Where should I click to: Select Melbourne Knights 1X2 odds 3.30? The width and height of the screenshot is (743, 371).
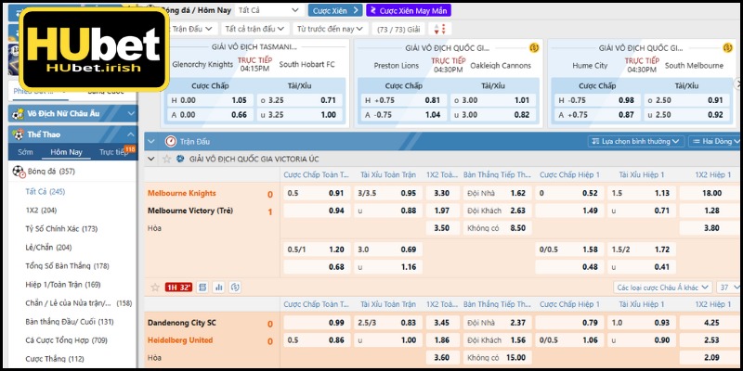click(x=442, y=193)
